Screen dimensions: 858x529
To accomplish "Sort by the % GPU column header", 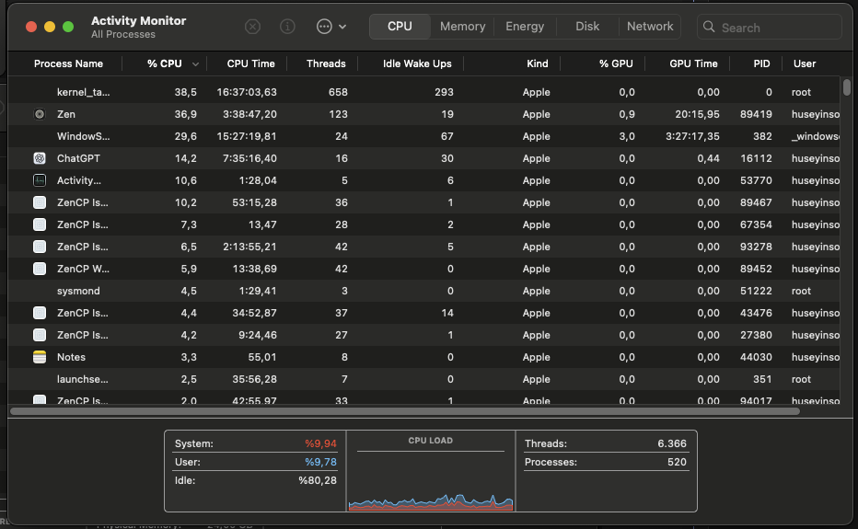I will (616, 63).
